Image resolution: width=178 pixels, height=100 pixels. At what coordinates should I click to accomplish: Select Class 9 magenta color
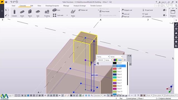119,89
